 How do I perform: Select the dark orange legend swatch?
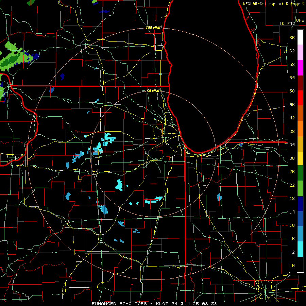[300, 113]
